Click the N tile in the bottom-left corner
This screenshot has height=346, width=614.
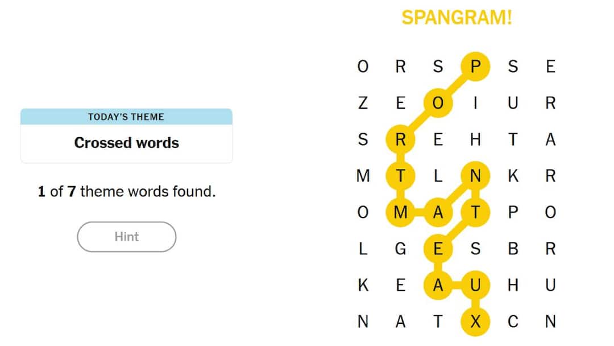[x=363, y=322]
